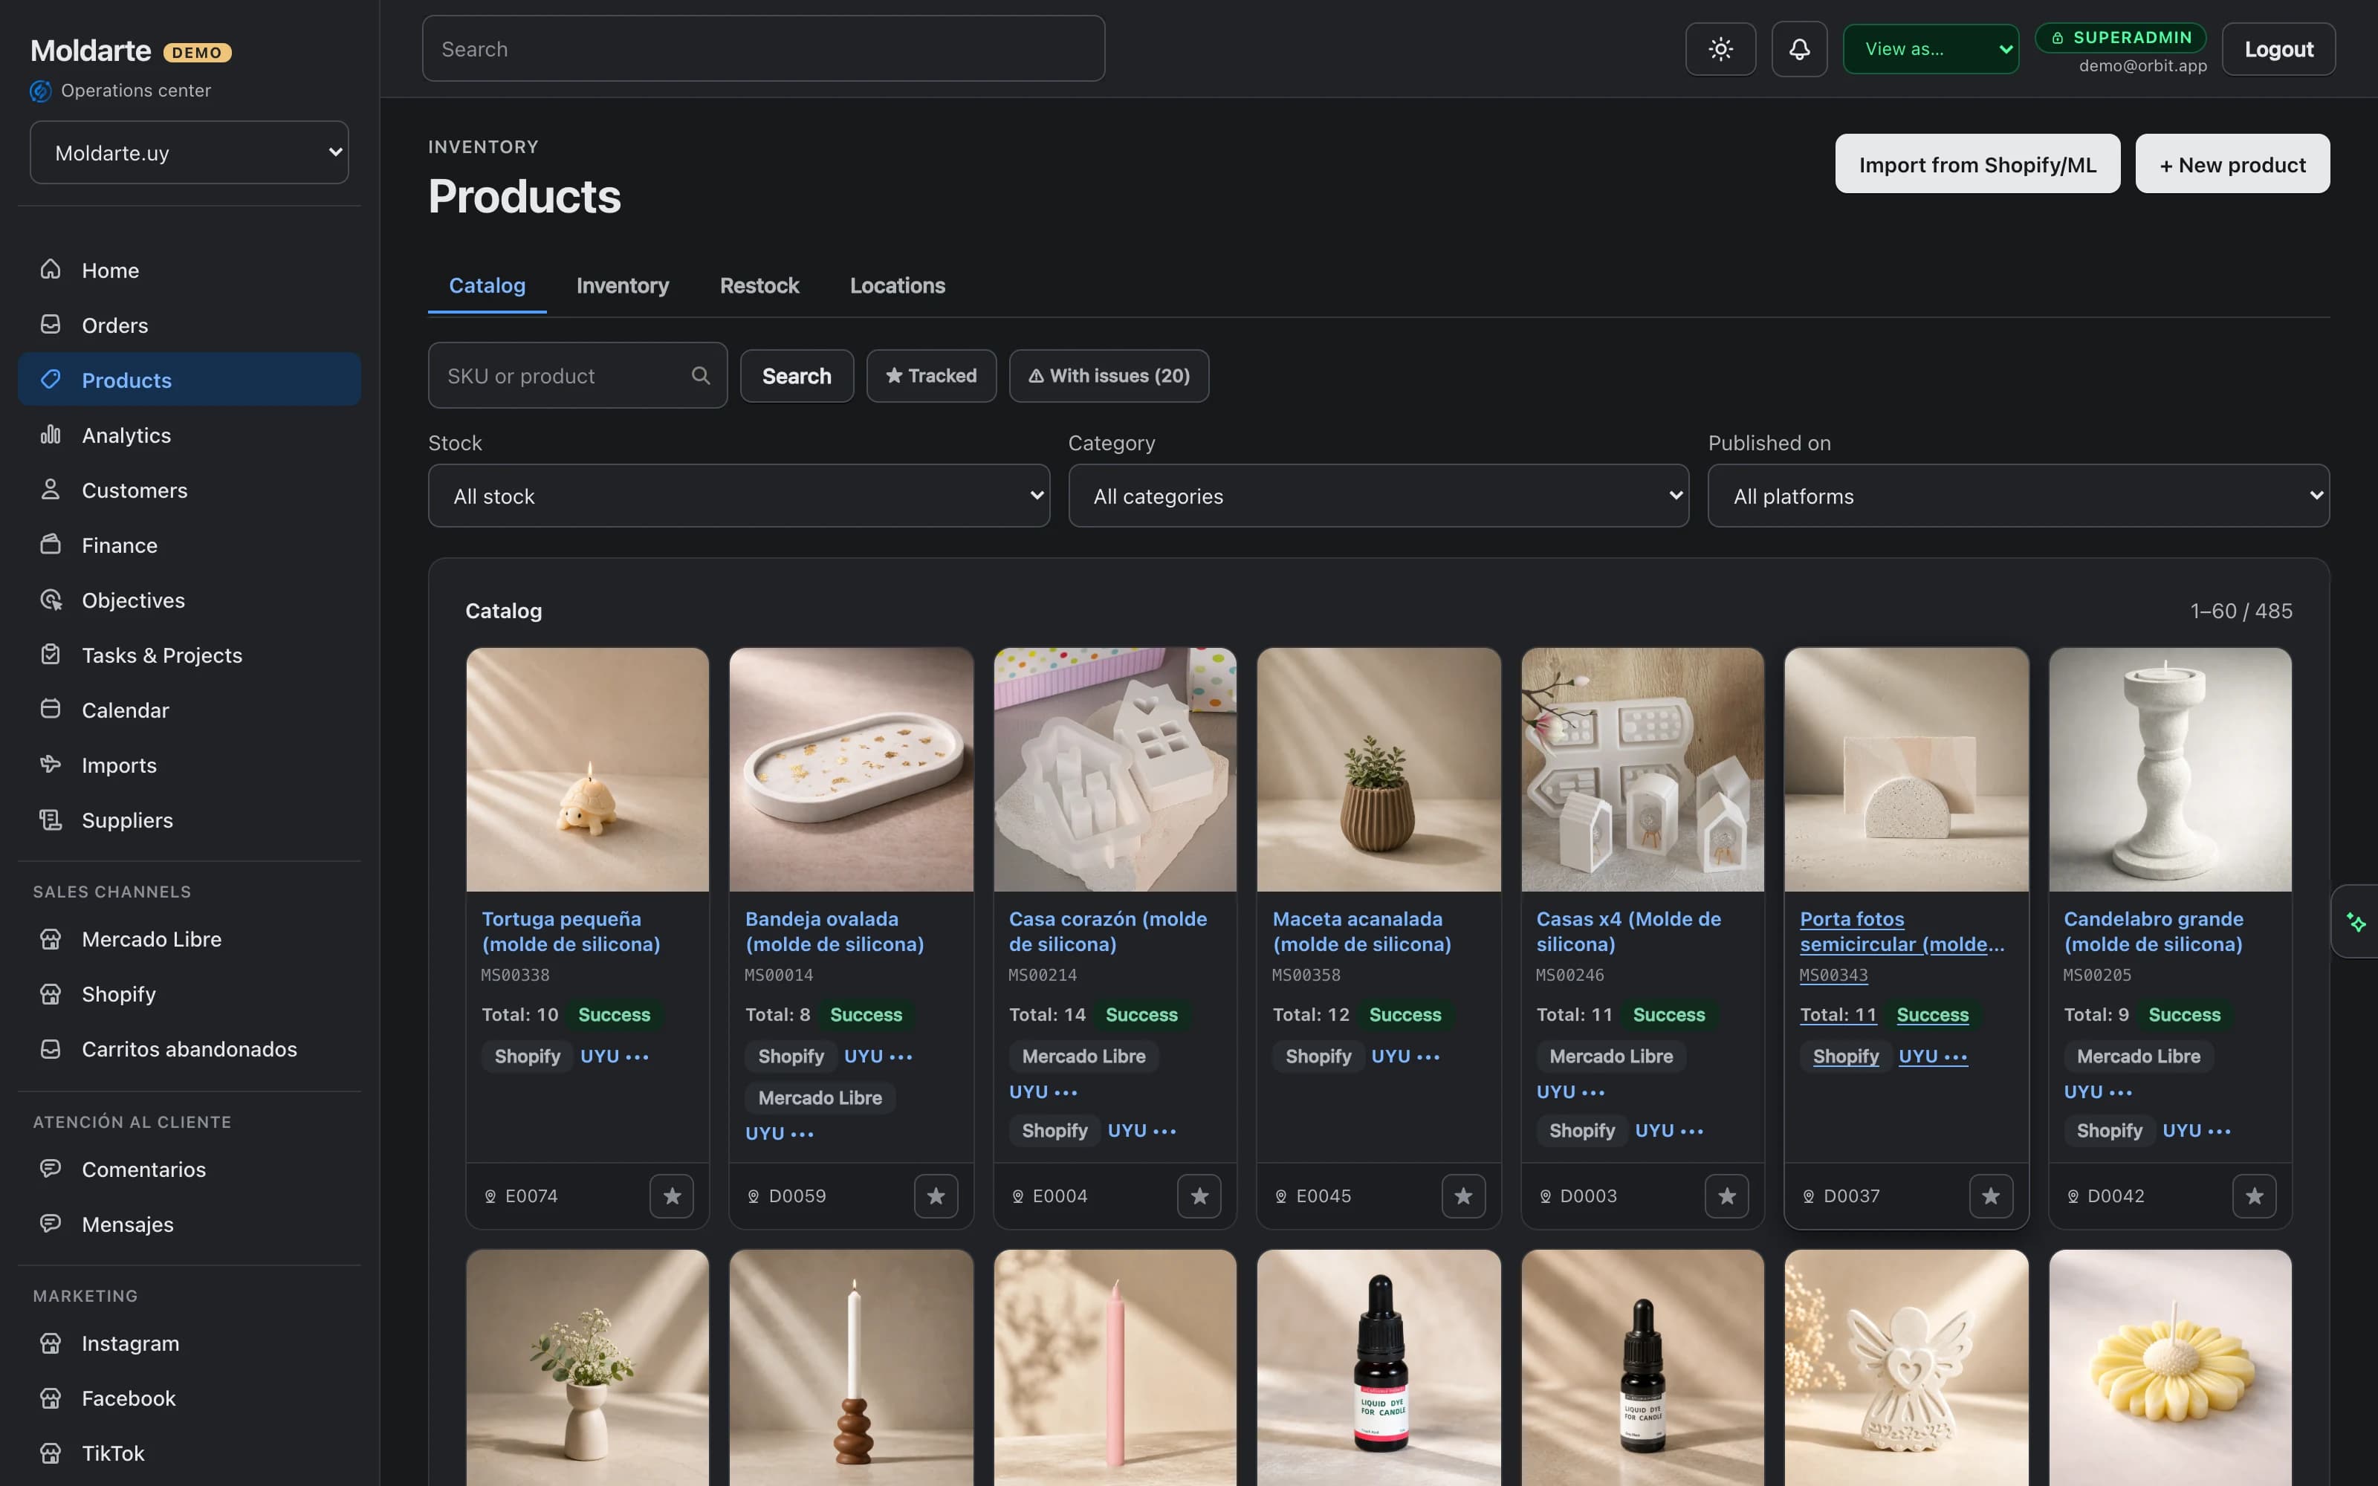Toggle the light theme sun icon
This screenshot has width=2378, height=1486.
coord(1720,49)
